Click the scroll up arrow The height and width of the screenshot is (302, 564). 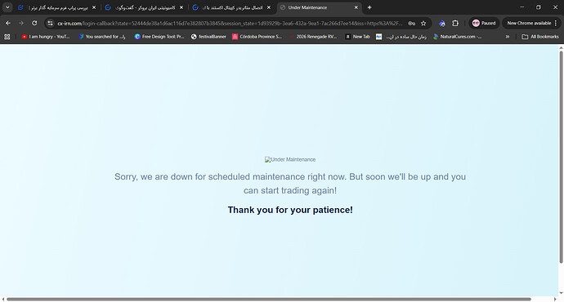[x=561, y=47]
